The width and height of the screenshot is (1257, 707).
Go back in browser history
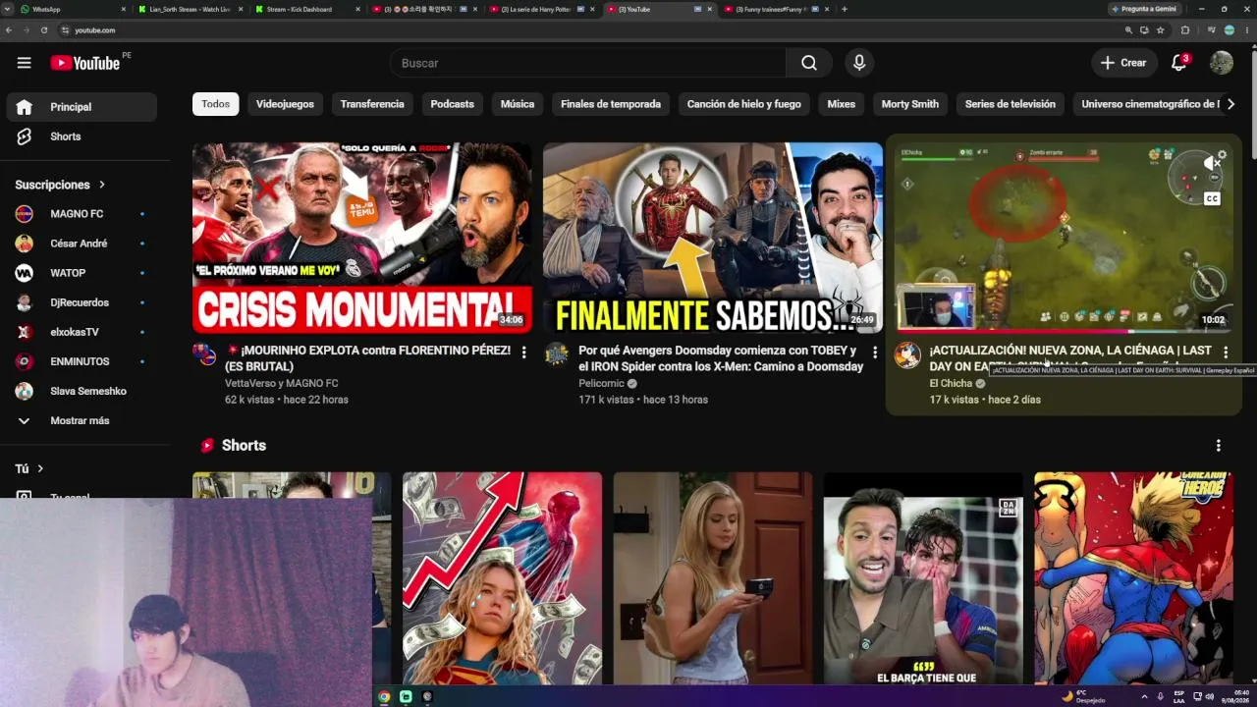tap(9, 30)
